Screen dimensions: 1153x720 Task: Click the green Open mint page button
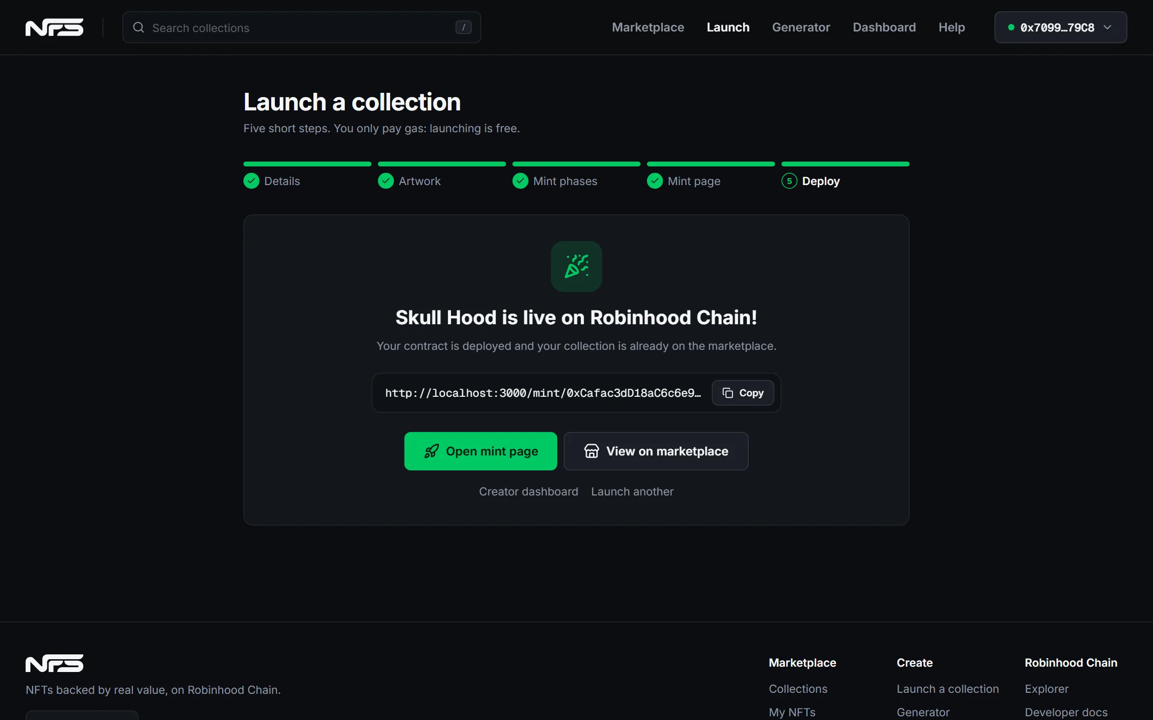click(x=480, y=451)
